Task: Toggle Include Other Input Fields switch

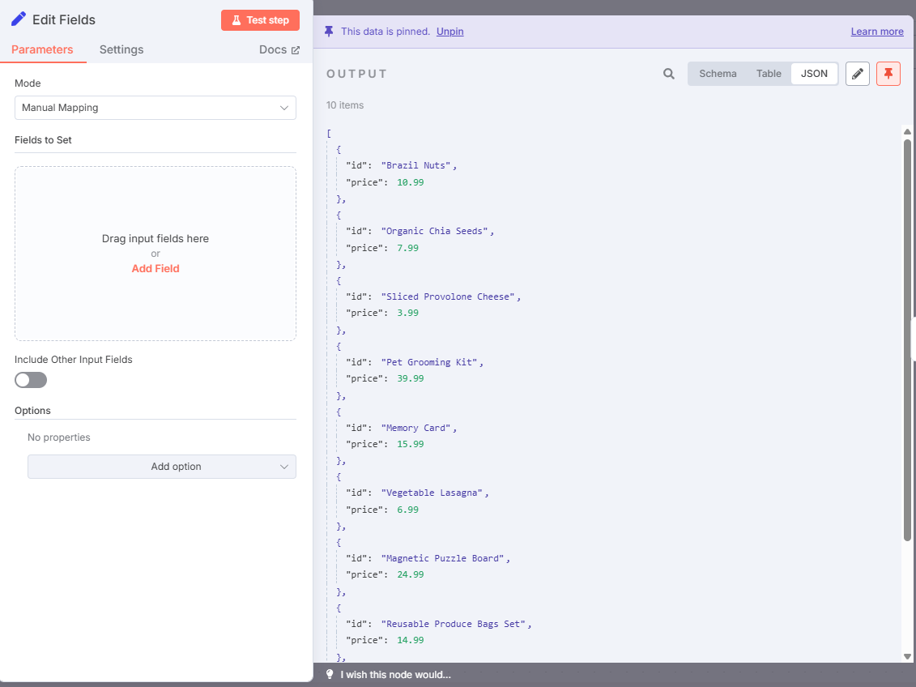Action: pos(31,380)
